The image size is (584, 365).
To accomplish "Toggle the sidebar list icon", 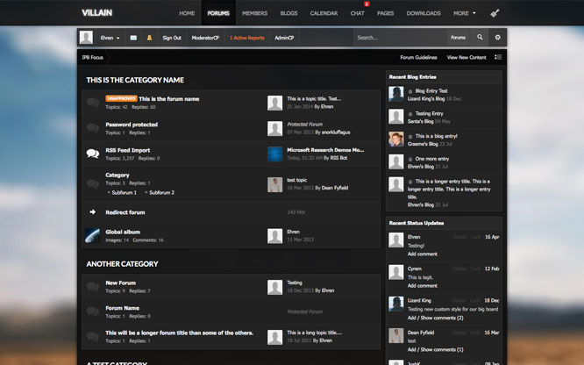I will [x=498, y=57].
